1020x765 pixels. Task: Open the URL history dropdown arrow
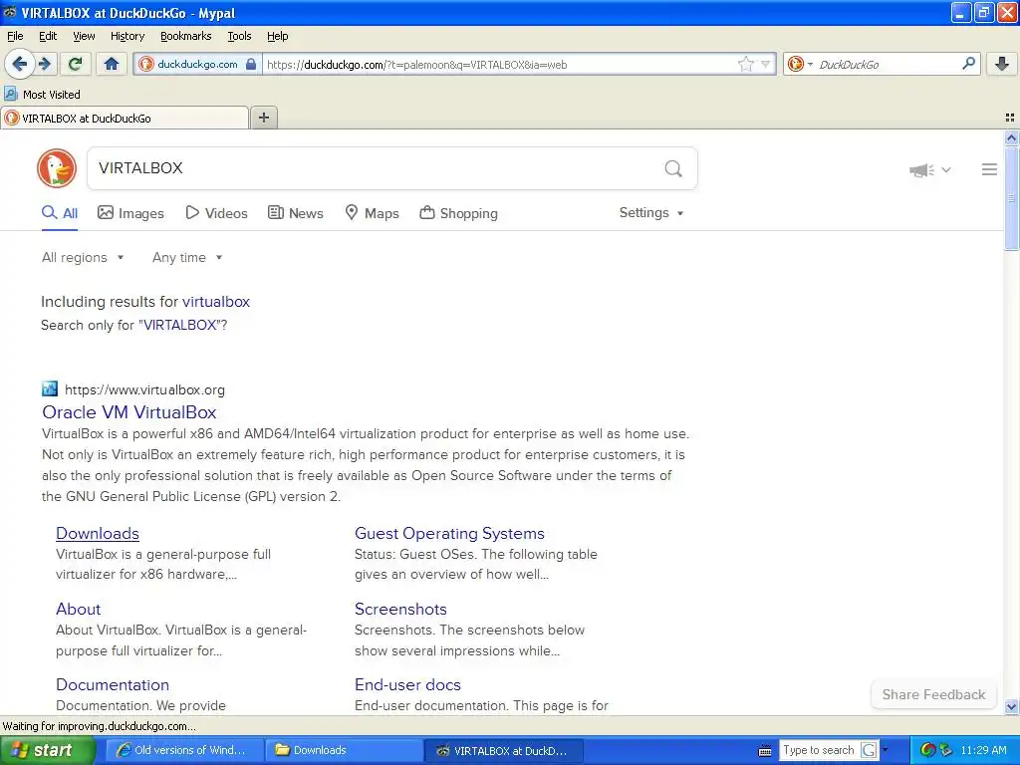point(765,65)
